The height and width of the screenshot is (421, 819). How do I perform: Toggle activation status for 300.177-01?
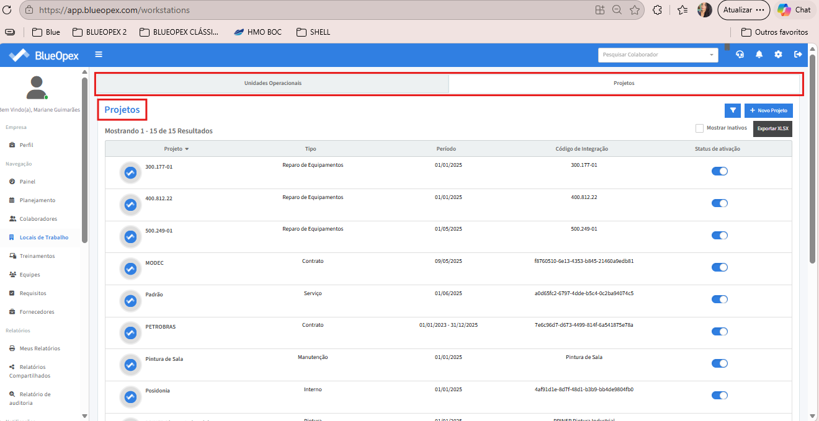tap(720, 171)
